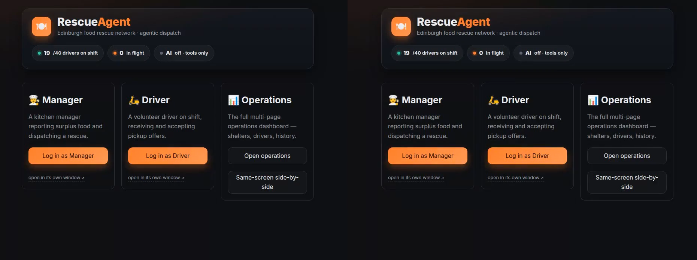Open operations dashboard in the left pane

click(x=267, y=156)
